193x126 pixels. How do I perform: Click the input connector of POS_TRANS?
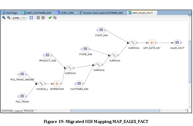18,96
